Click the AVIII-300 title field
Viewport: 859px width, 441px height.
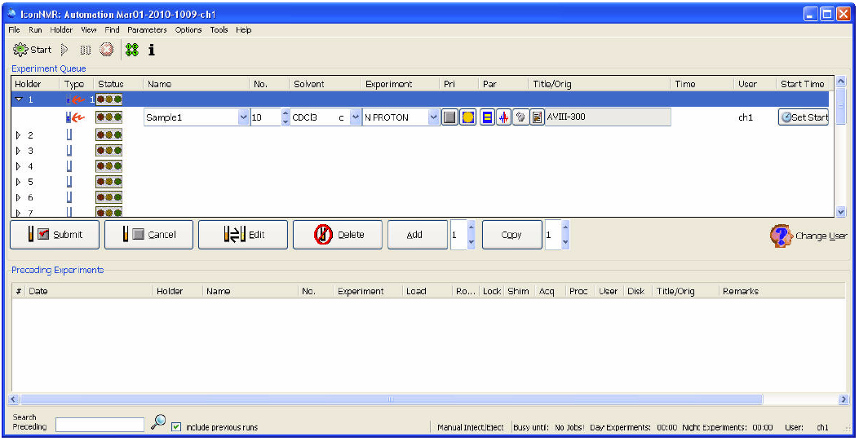608,117
